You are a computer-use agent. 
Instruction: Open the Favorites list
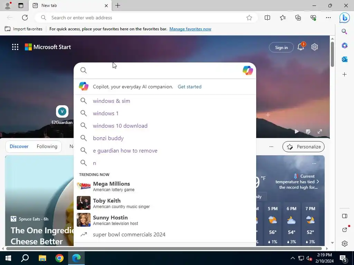pyautogui.click(x=283, y=18)
